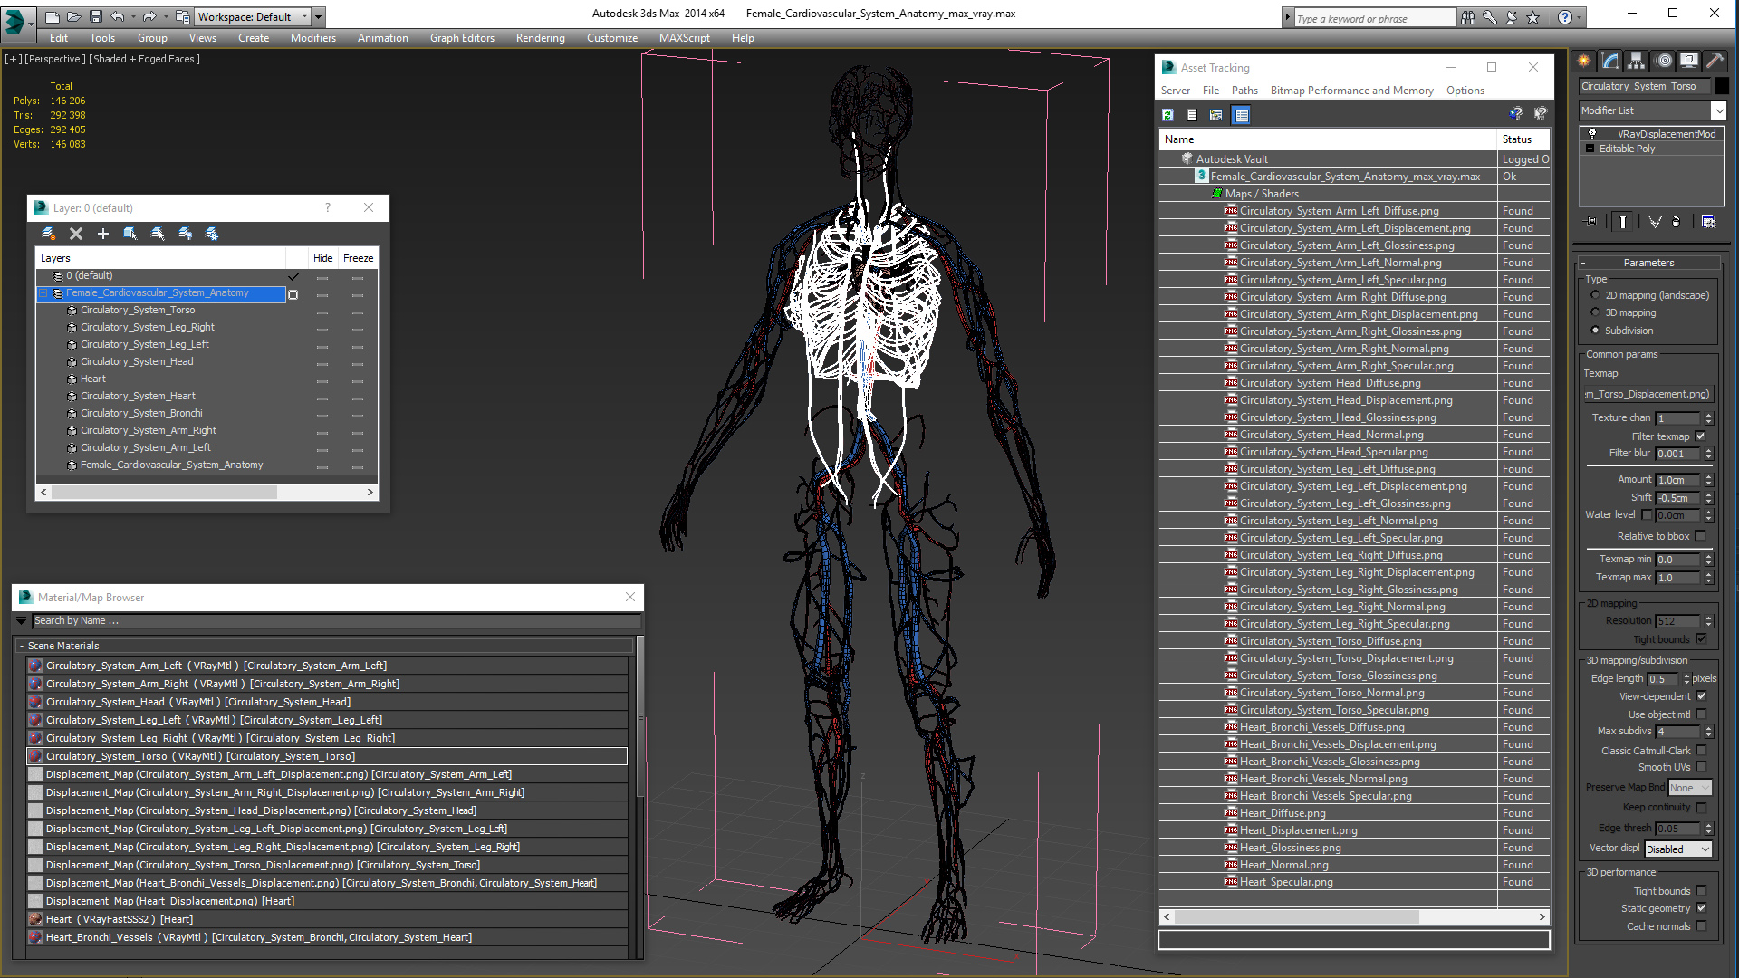
Task: Select 3D mapping radio button
Action: [1595, 312]
